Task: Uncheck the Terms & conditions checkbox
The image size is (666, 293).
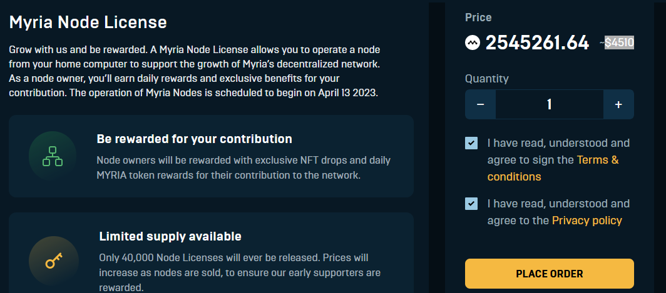Action: click(471, 143)
